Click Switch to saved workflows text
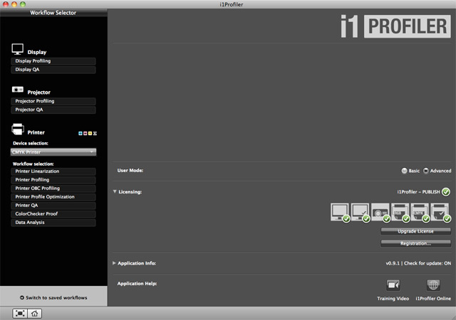Screen dimensions: 456x320 (x=56, y=298)
